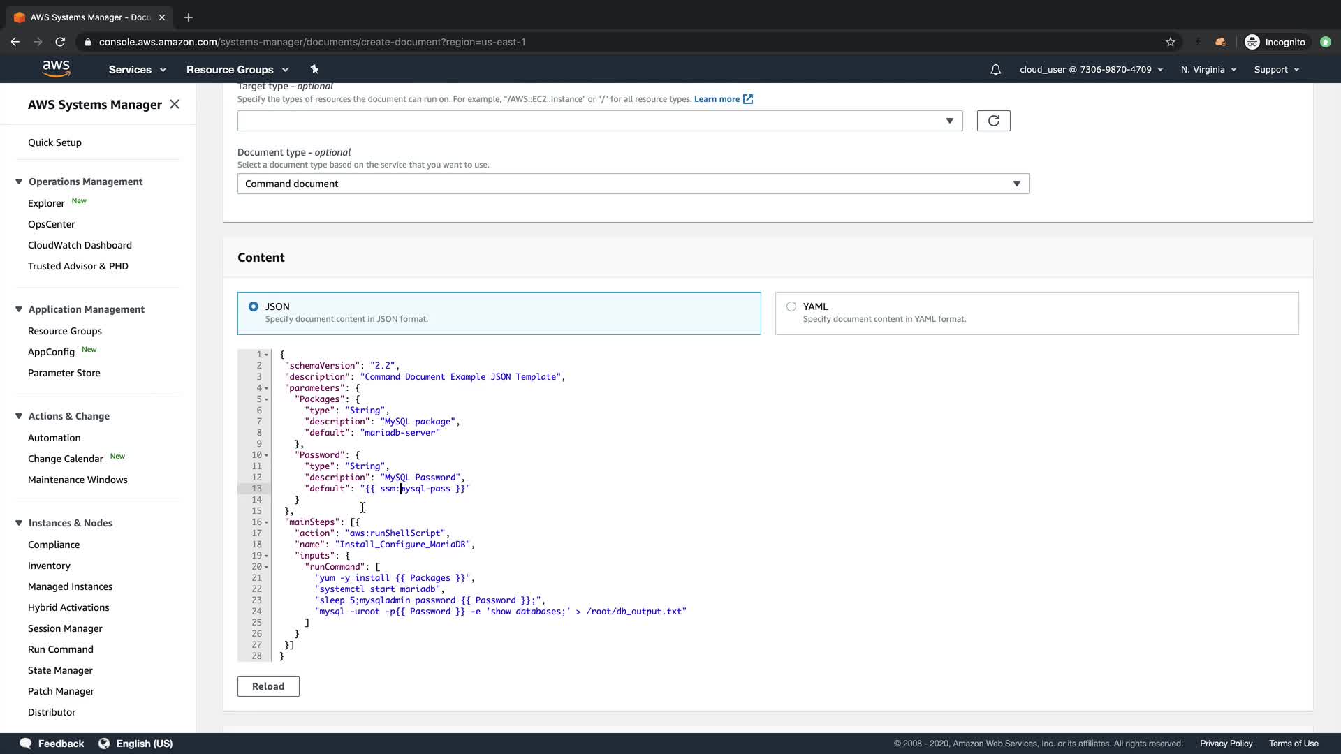Close the AWS Systems Manager sidebar
1341x754 pixels.
click(x=175, y=104)
